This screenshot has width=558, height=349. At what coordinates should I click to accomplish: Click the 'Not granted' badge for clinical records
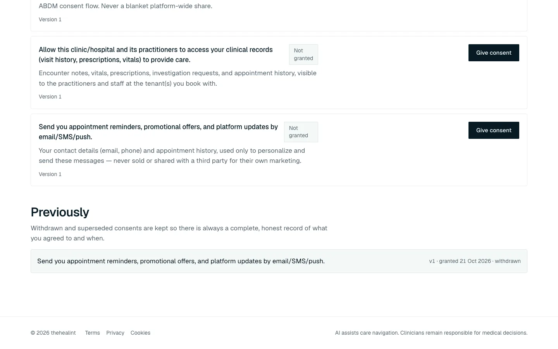pyautogui.click(x=303, y=54)
